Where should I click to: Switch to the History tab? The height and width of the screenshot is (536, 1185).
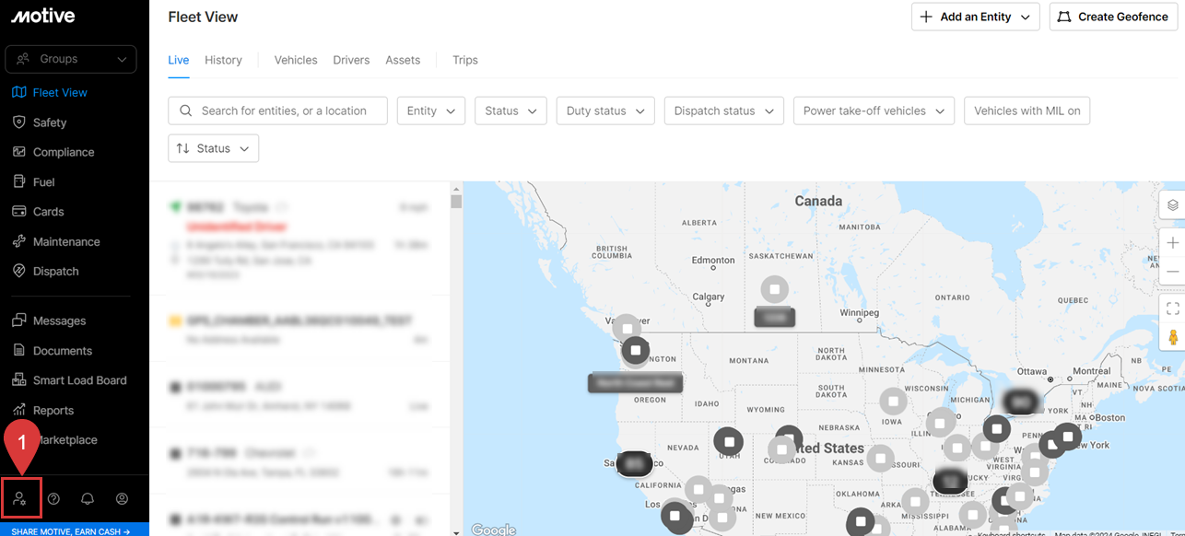point(223,60)
